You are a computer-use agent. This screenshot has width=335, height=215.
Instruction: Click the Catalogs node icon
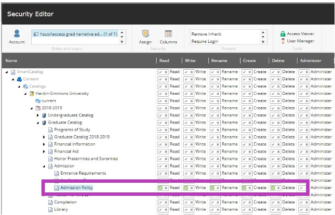pos(26,87)
